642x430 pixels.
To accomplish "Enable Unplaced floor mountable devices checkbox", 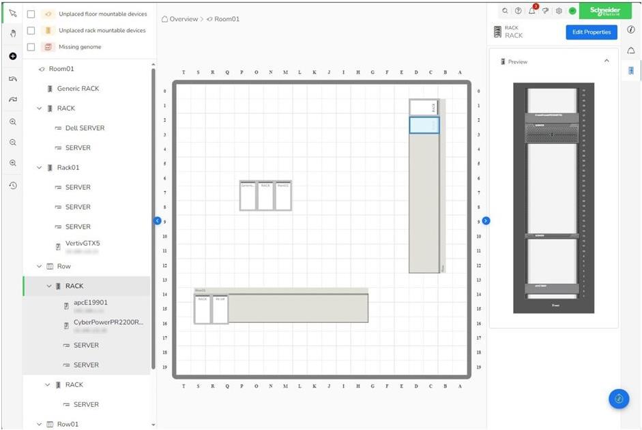I will coord(31,14).
